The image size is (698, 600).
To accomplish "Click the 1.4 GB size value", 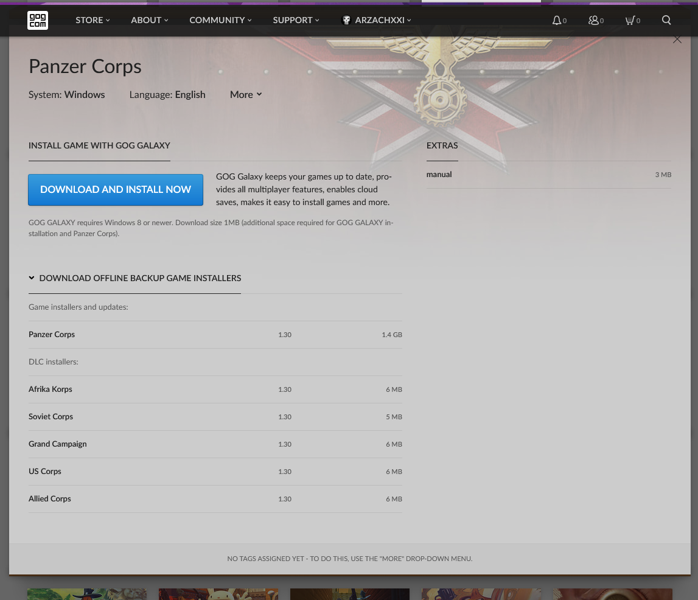I will (x=392, y=335).
